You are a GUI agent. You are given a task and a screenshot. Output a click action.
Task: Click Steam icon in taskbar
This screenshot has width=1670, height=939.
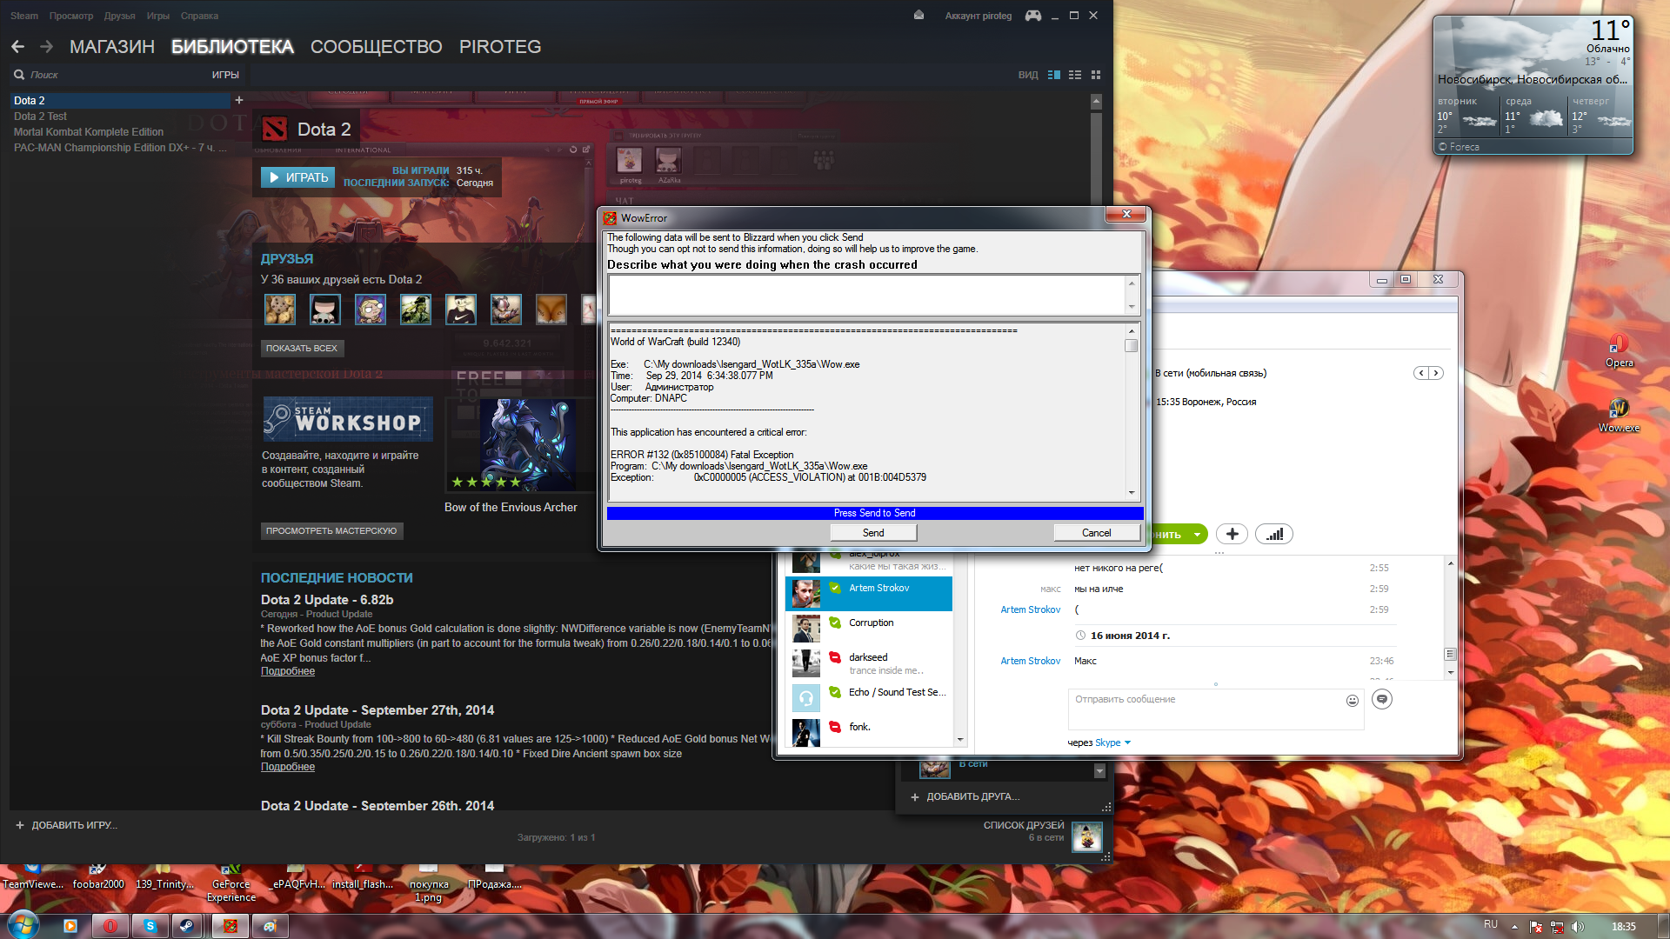click(187, 926)
